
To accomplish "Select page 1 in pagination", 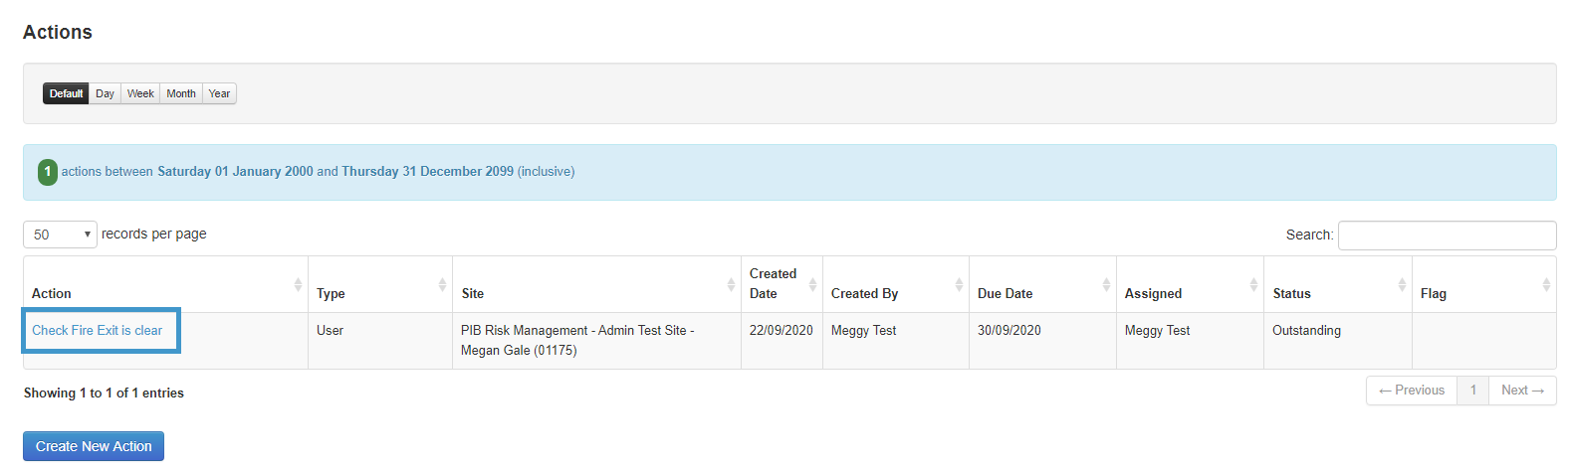I will click(x=1473, y=391).
